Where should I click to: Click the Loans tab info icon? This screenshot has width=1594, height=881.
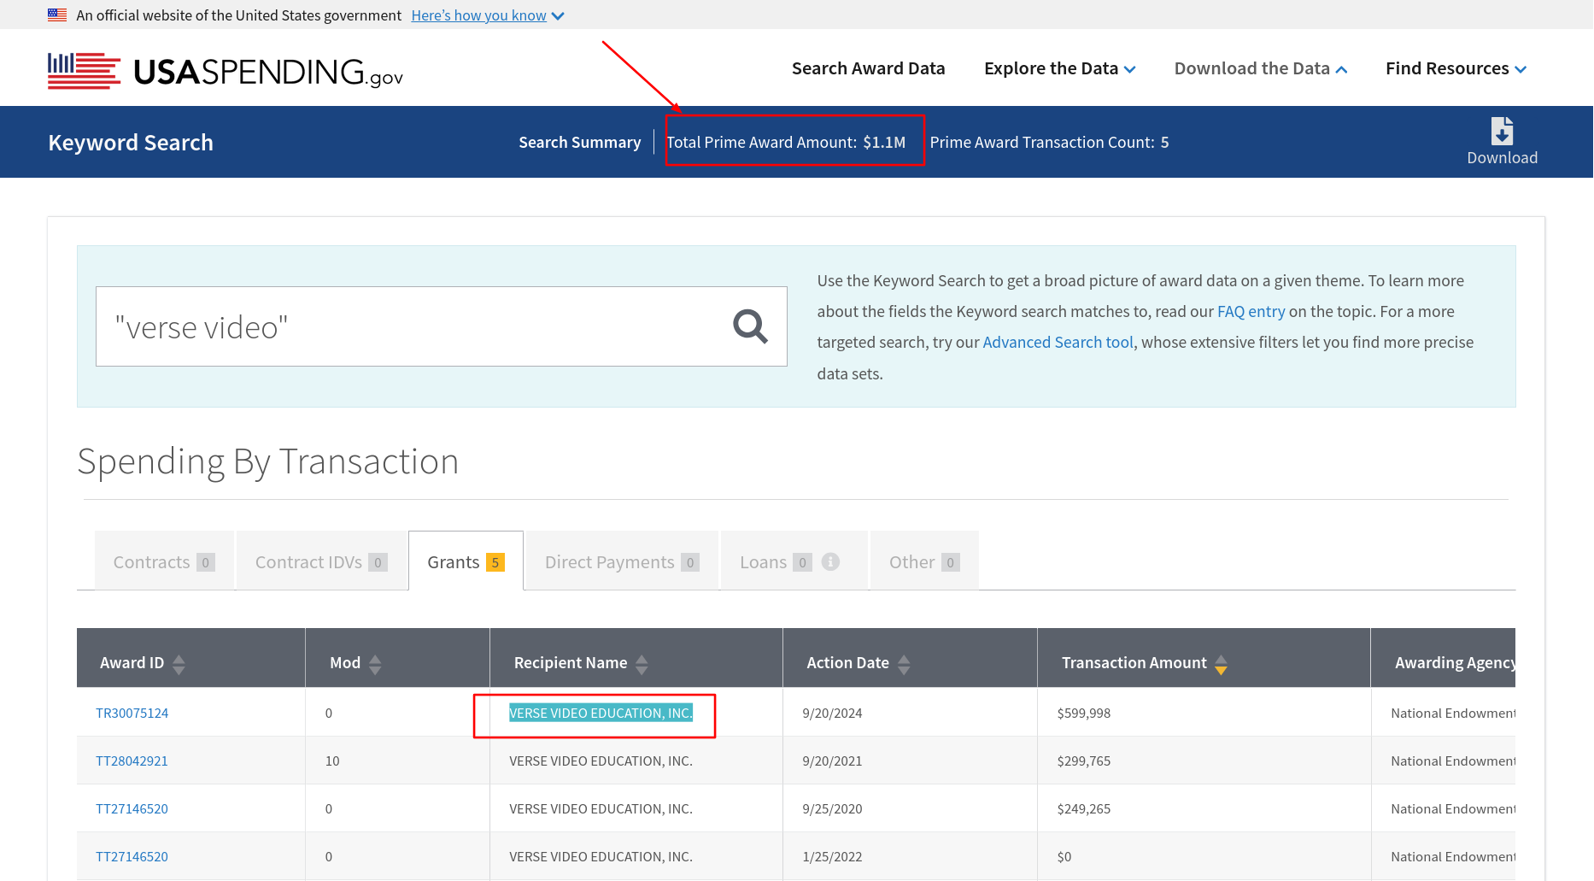click(830, 561)
